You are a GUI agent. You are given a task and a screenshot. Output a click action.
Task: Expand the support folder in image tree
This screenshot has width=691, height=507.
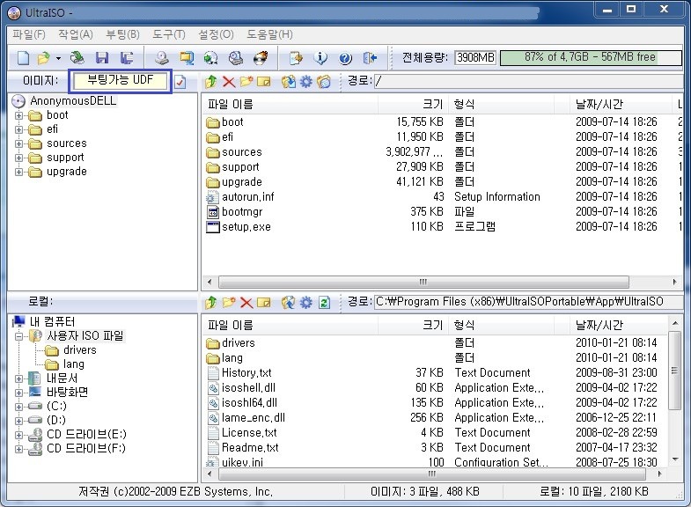click(18, 158)
